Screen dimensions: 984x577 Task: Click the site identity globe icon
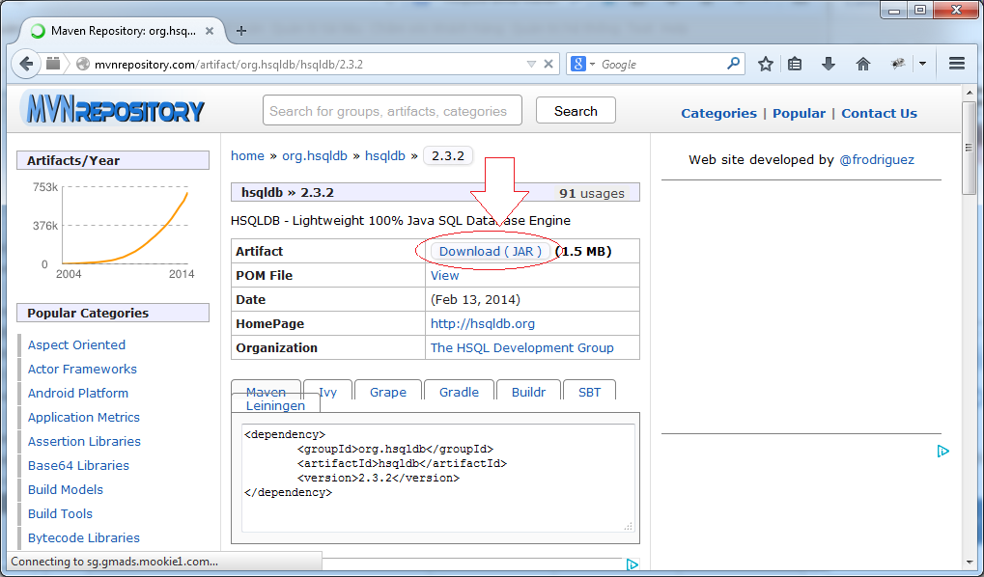point(83,64)
